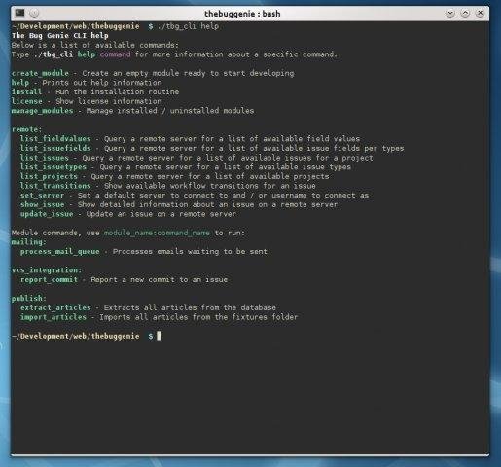Click the 'list_issuetypes' command
The width and height of the screenshot is (501, 467).
tap(54, 167)
